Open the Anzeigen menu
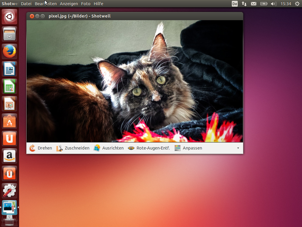Screen dimensions: 302x227 pos(69,4)
